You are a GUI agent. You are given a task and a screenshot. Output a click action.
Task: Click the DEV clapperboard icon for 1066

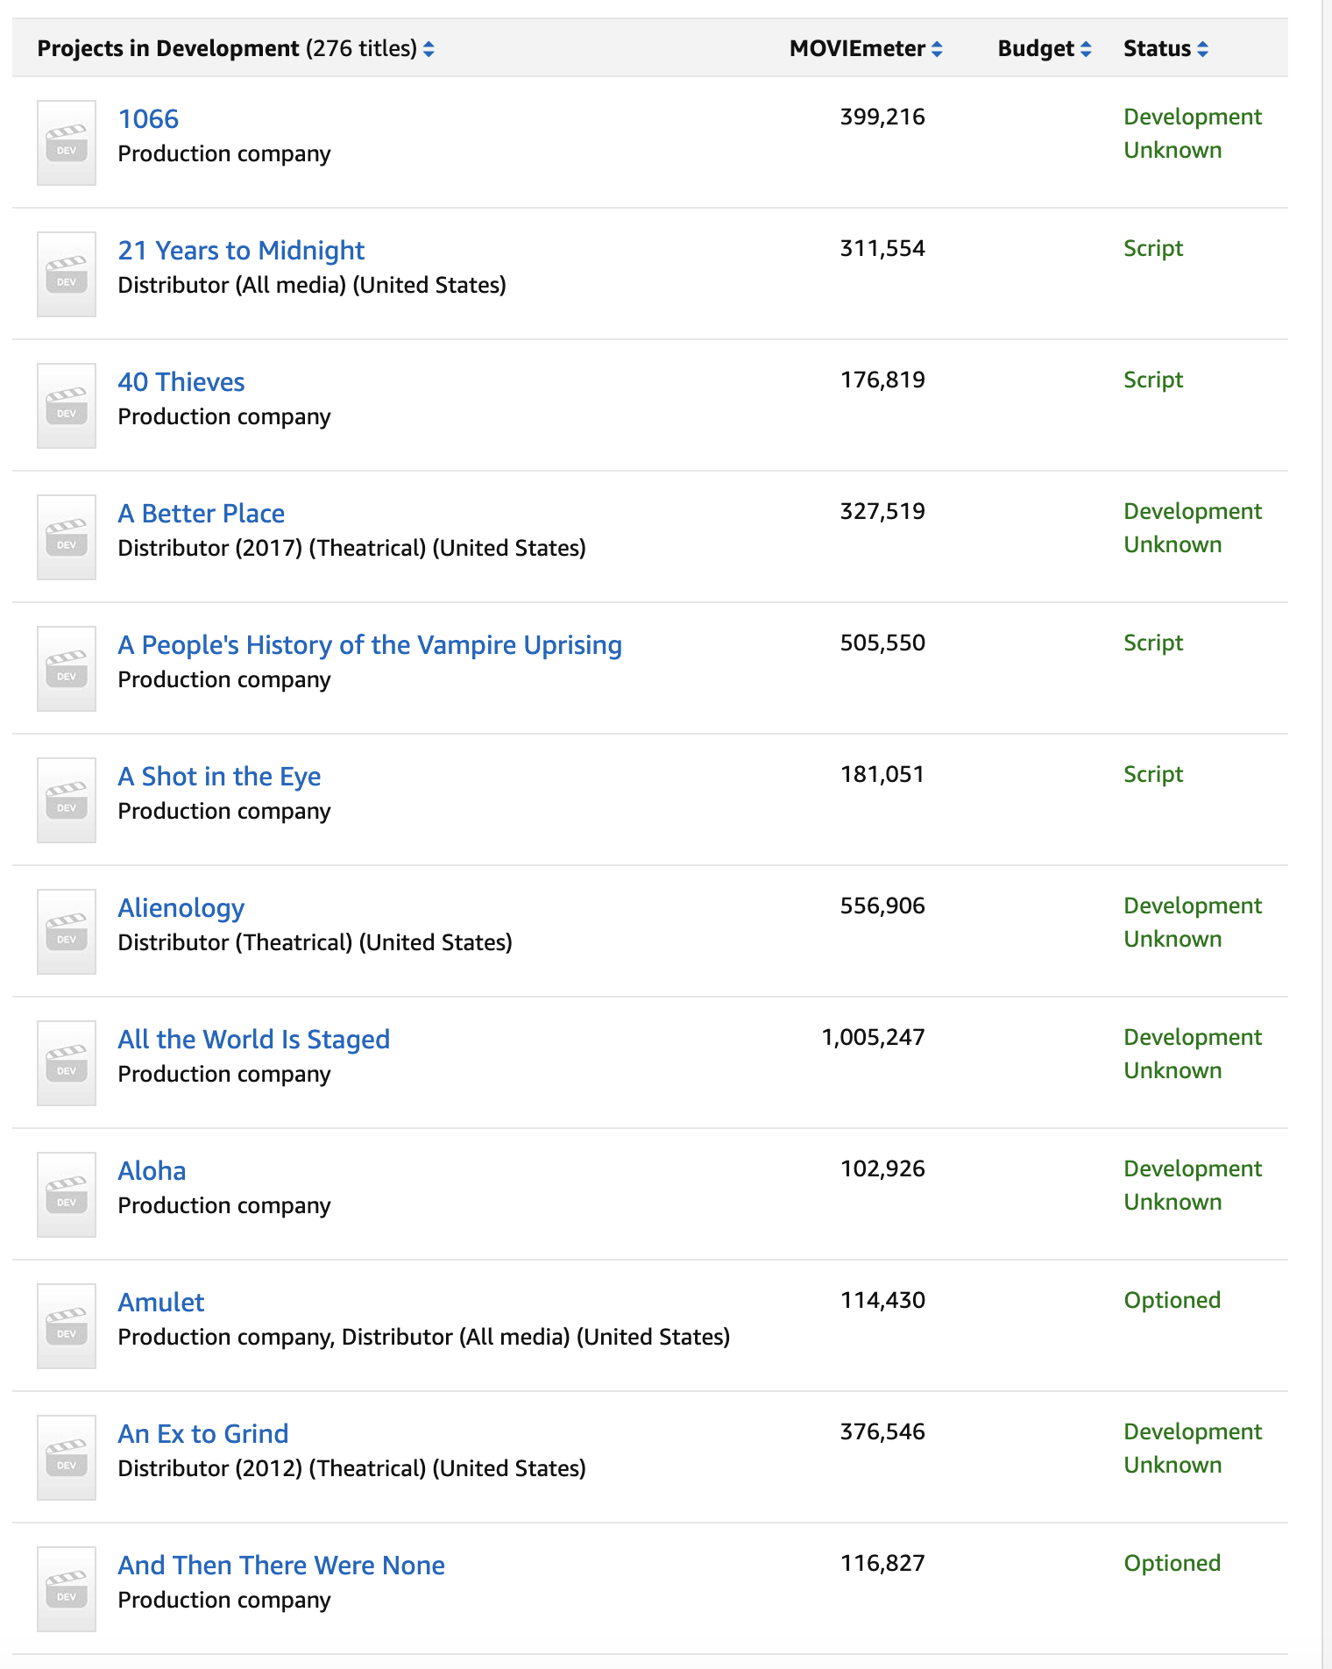67,143
